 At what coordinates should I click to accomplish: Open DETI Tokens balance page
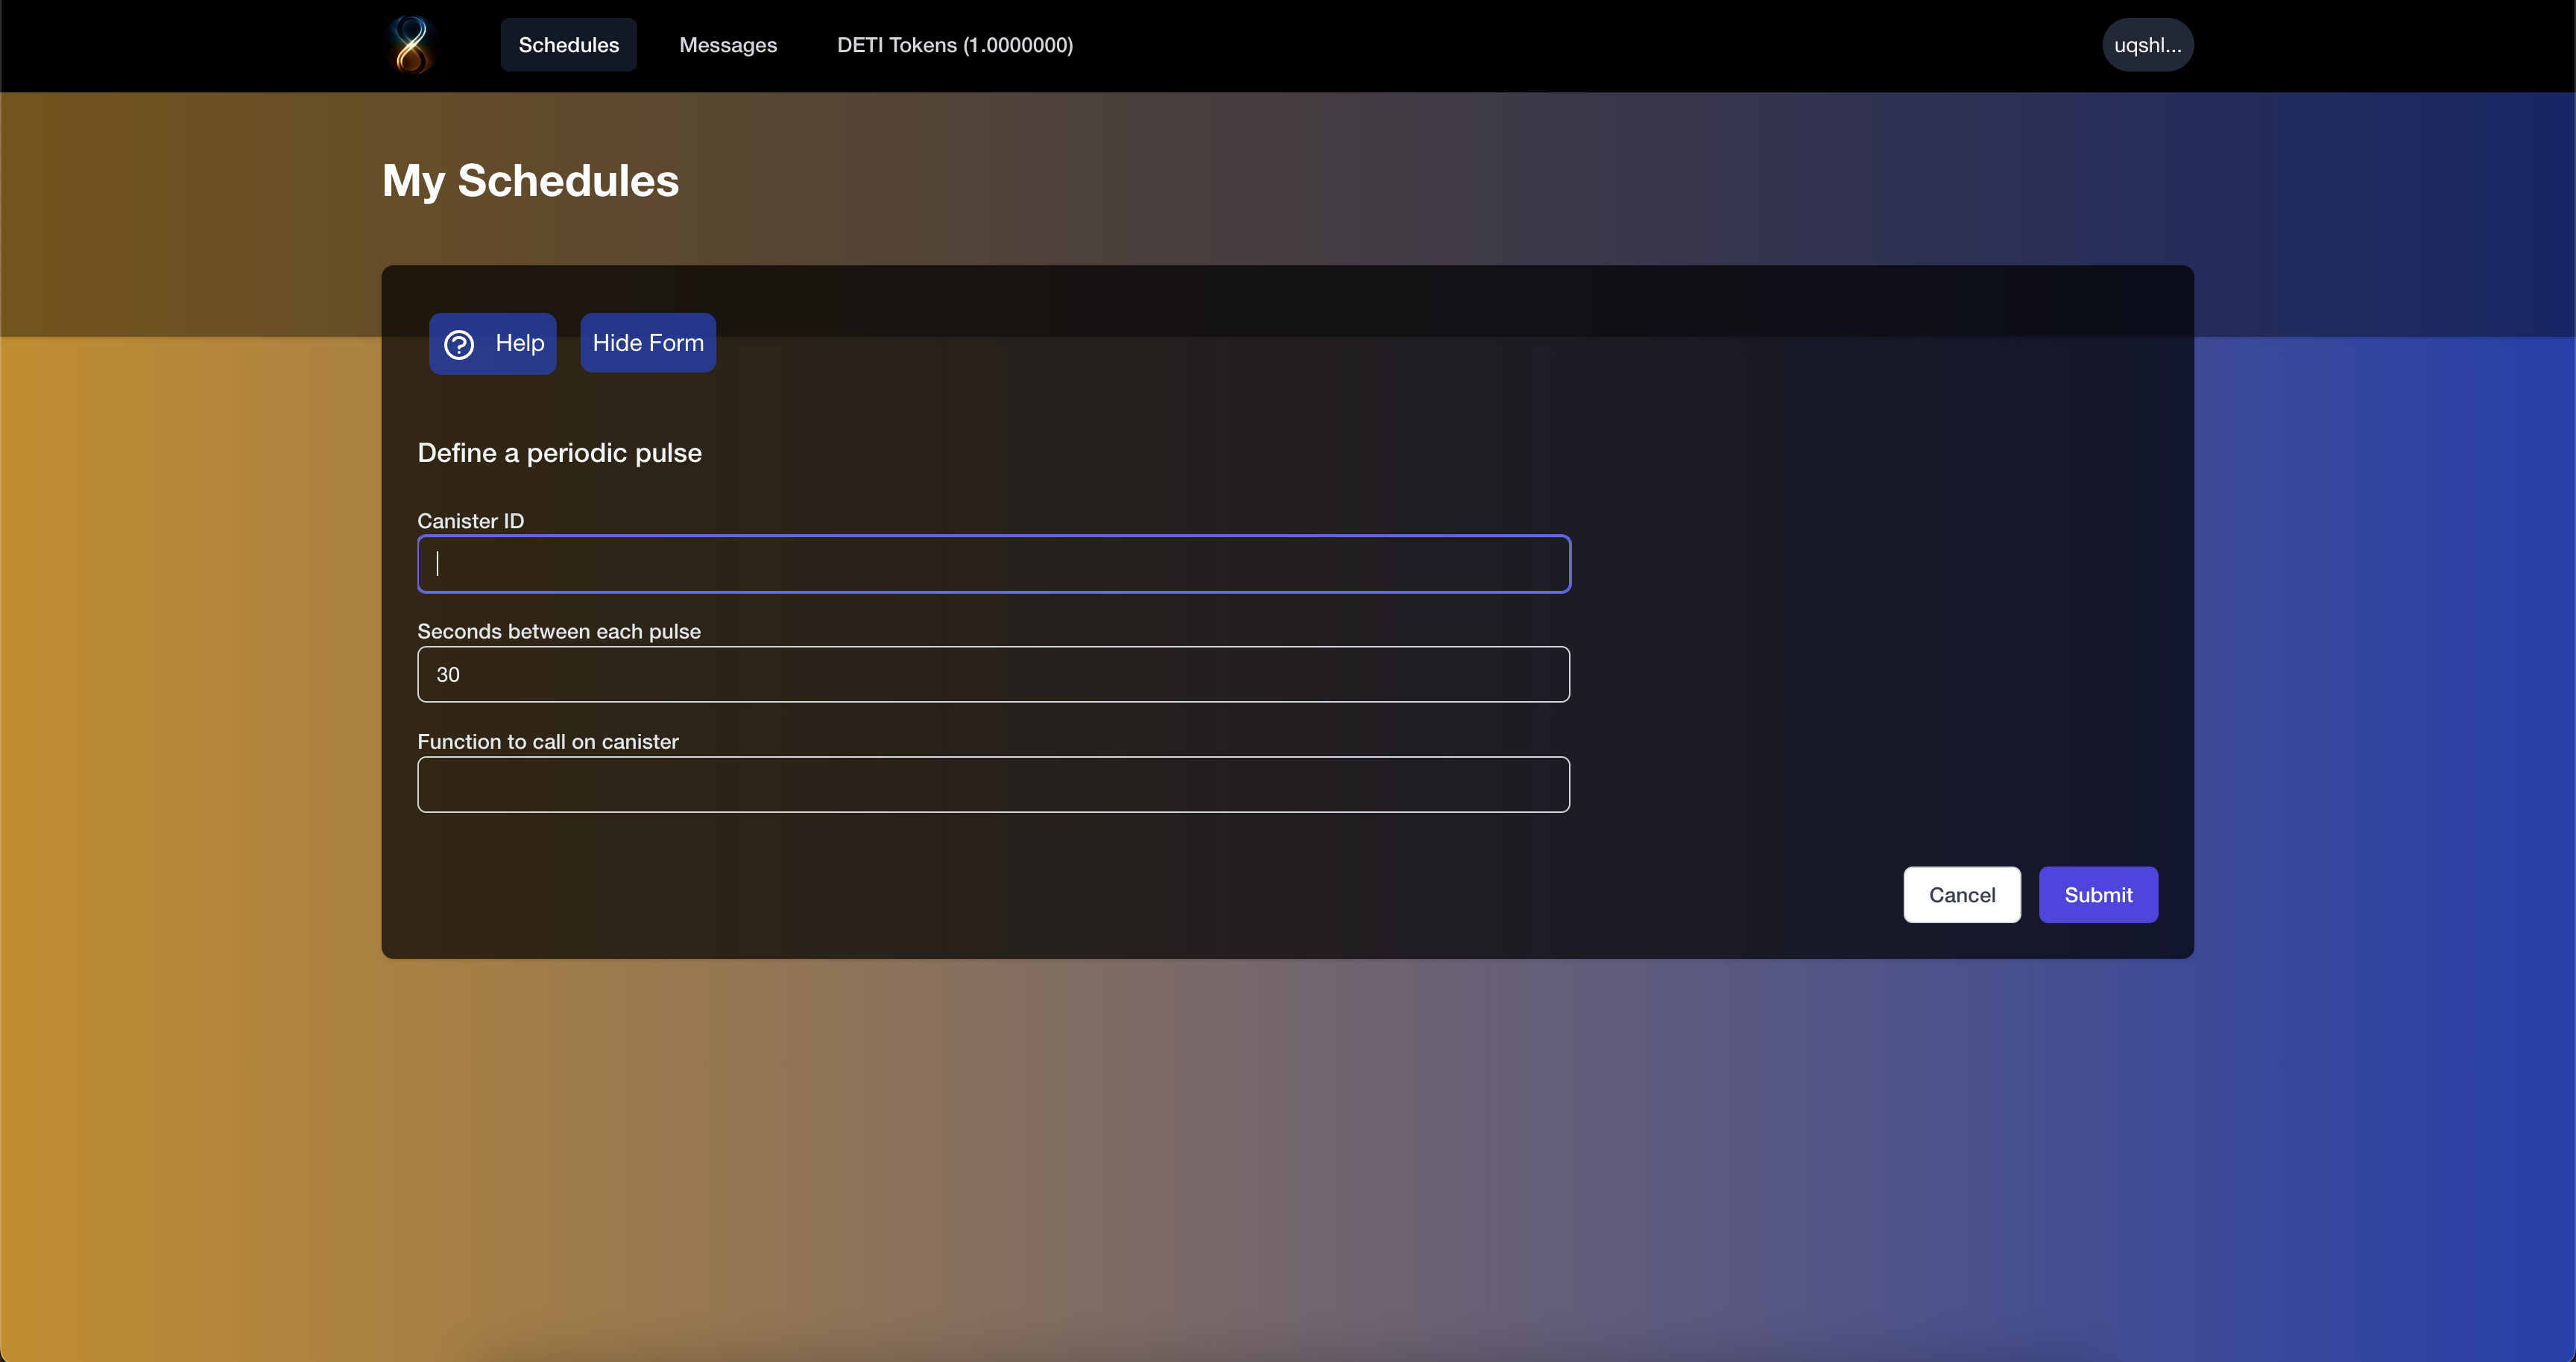[x=954, y=45]
